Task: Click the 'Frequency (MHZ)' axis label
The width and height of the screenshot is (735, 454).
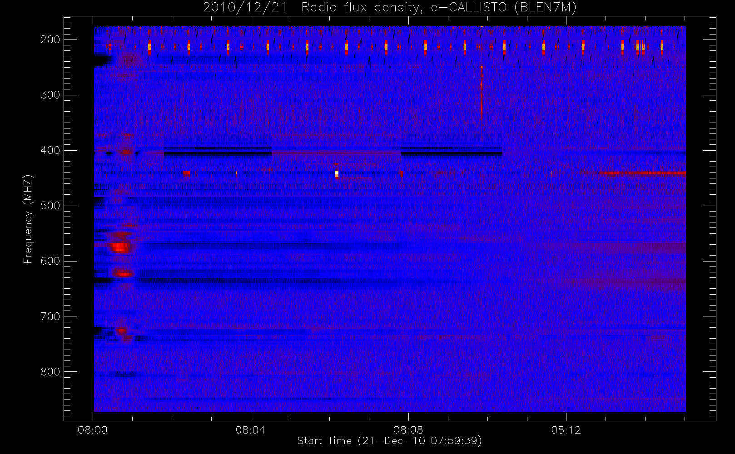Action: coord(28,219)
